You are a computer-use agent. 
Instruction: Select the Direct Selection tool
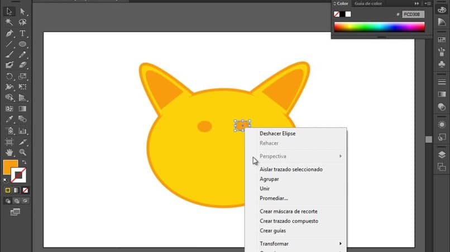[x=22, y=12]
